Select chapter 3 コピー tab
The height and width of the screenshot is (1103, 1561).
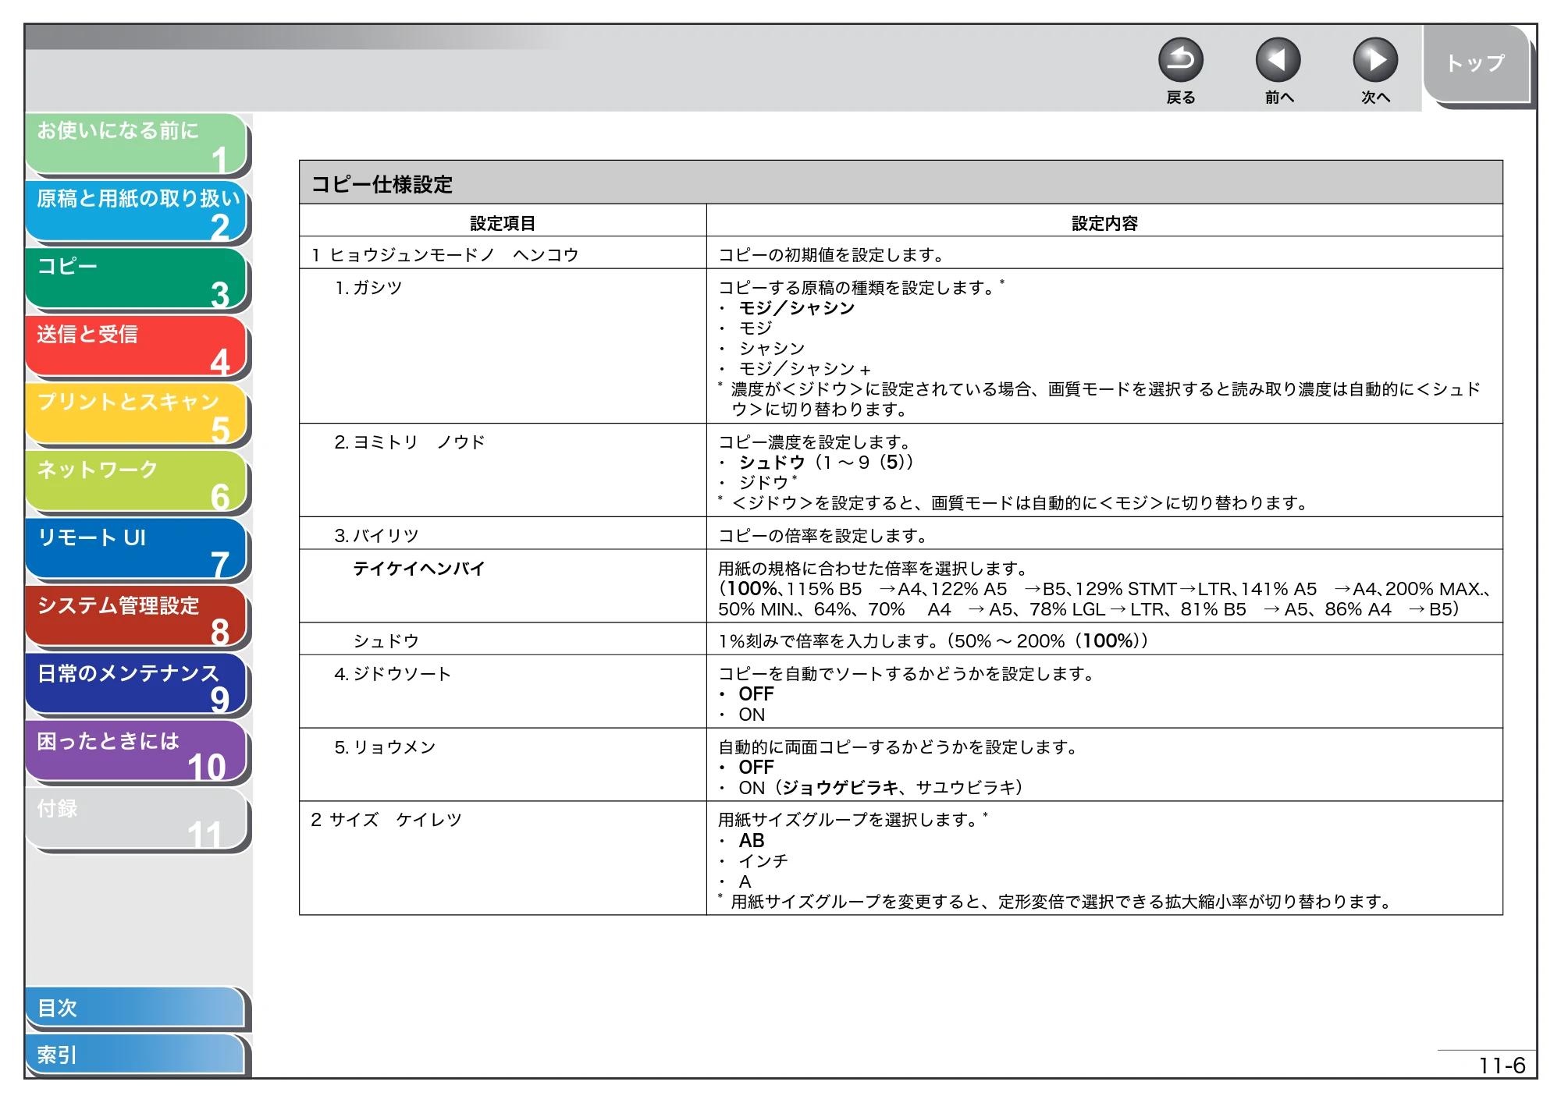[x=137, y=279]
